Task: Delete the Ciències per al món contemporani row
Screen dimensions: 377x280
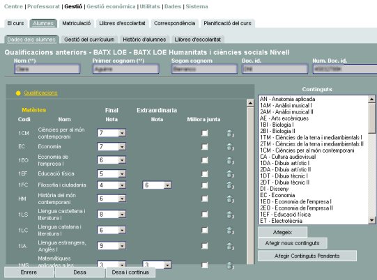Action: click(x=230, y=134)
